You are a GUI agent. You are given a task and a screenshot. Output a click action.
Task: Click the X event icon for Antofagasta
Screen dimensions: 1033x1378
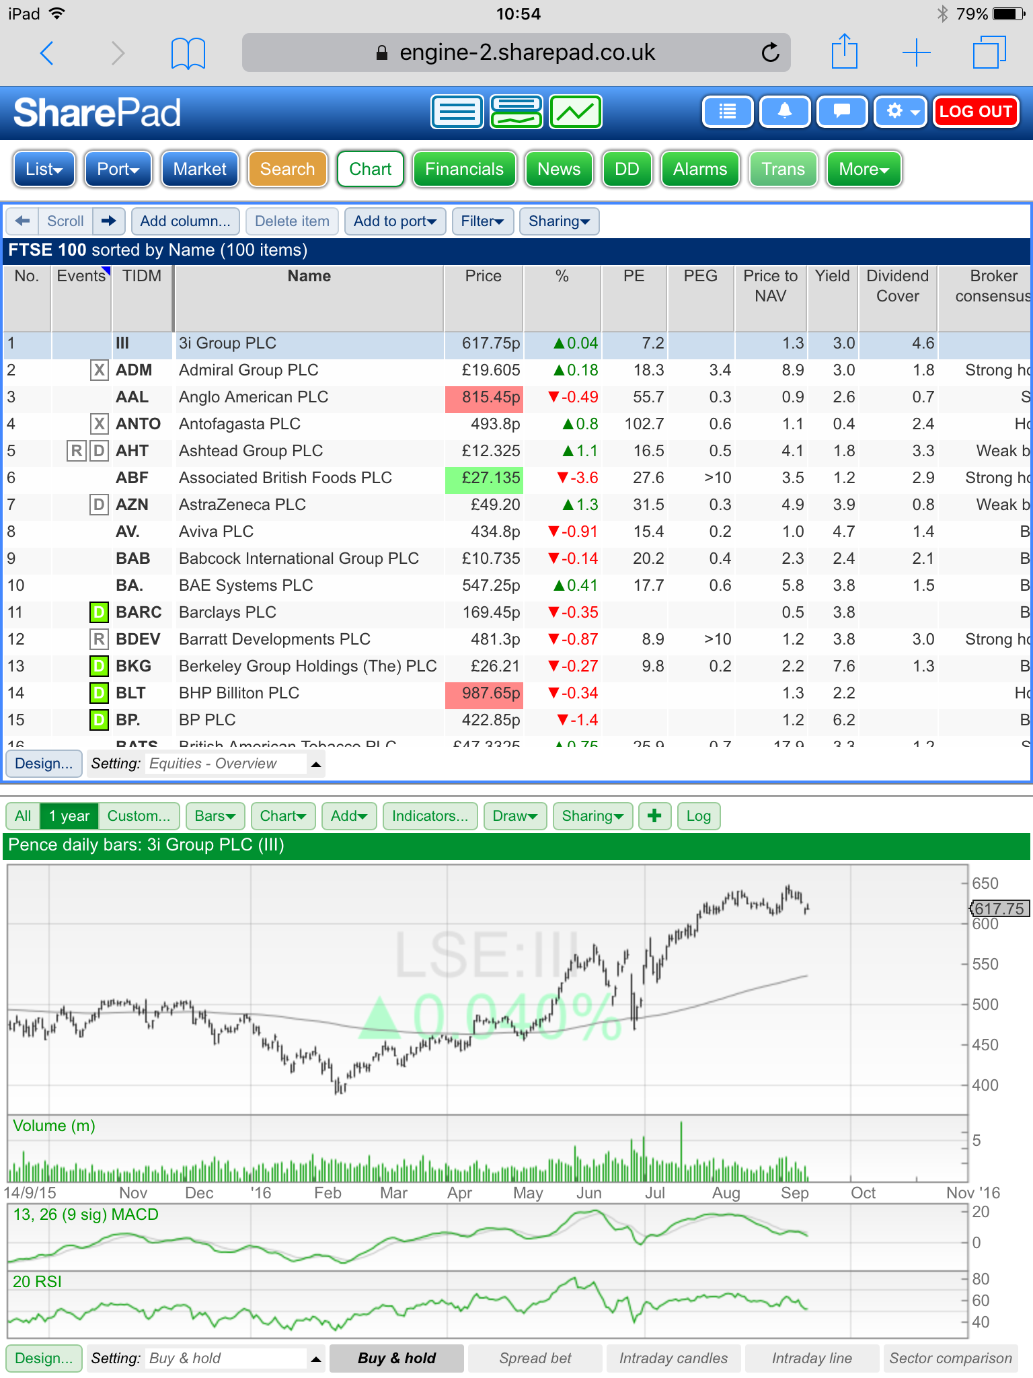[99, 424]
